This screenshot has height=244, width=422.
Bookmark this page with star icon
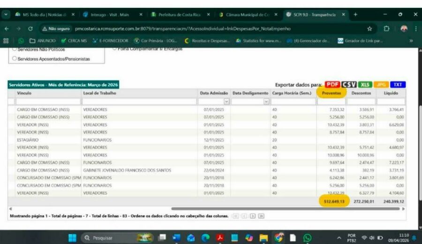(369, 29)
